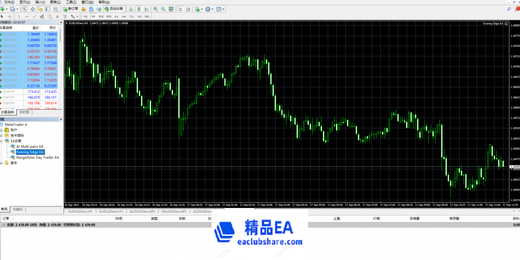Switch timeframe to D1
The image size is (520, 260).
[132, 16]
